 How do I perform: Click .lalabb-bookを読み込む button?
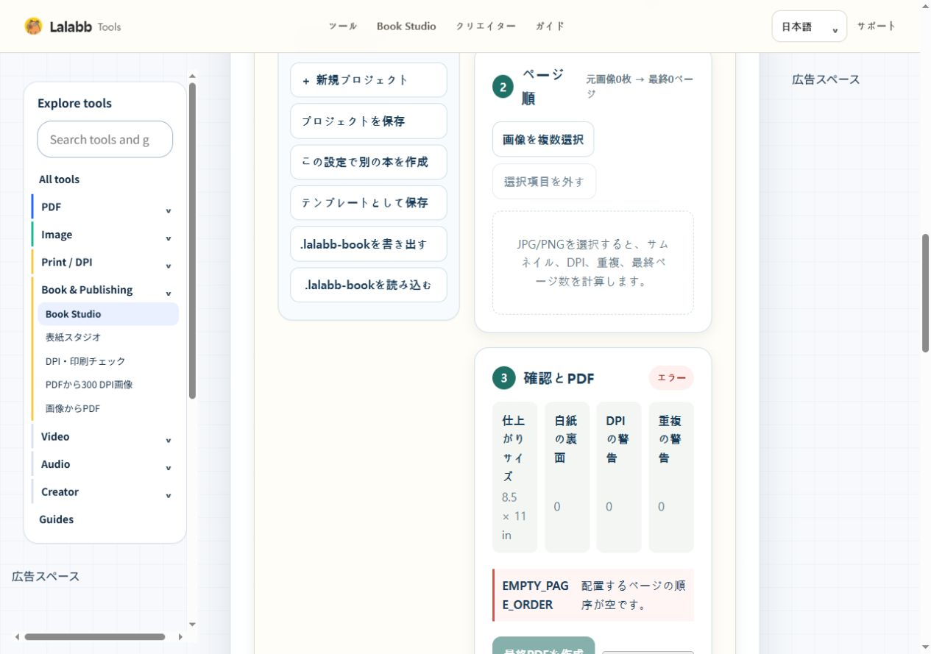(x=369, y=285)
